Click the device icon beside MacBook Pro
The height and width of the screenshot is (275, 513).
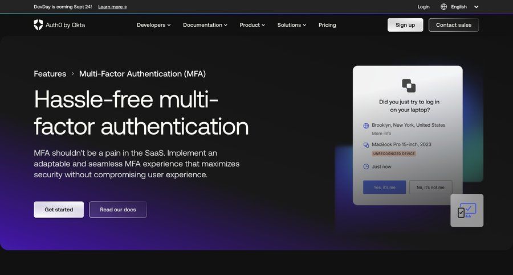(x=366, y=145)
